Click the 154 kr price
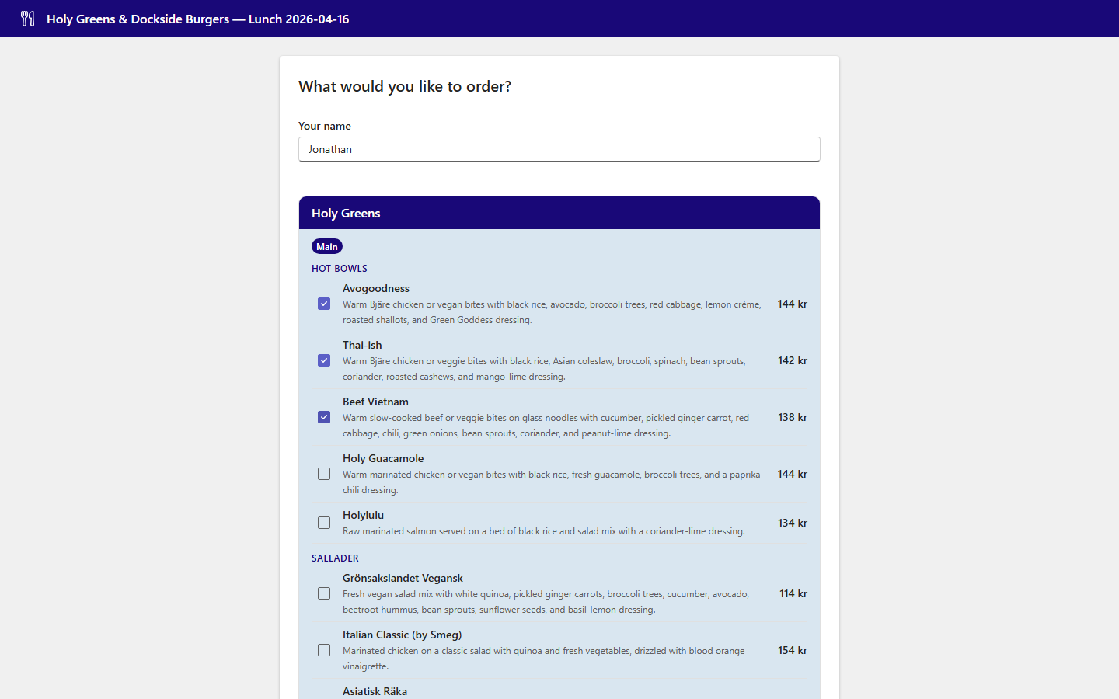Viewport: 1119px width, 699px height. [x=793, y=650]
